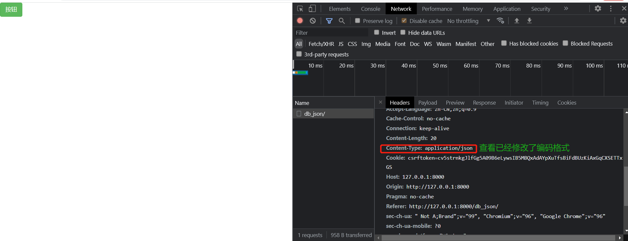Click the Content-Type application/json header line
The width and height of the screenshot is (628, 241).
(429, 148)
